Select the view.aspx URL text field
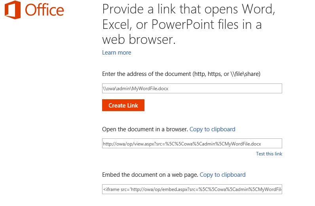Screen dimensions: 315x206 [192, 144]
